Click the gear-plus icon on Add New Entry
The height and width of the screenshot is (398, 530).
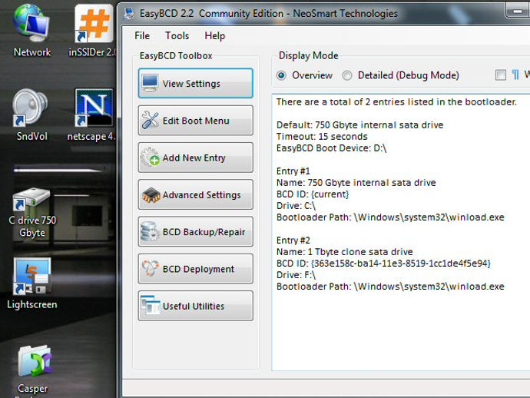150,157
